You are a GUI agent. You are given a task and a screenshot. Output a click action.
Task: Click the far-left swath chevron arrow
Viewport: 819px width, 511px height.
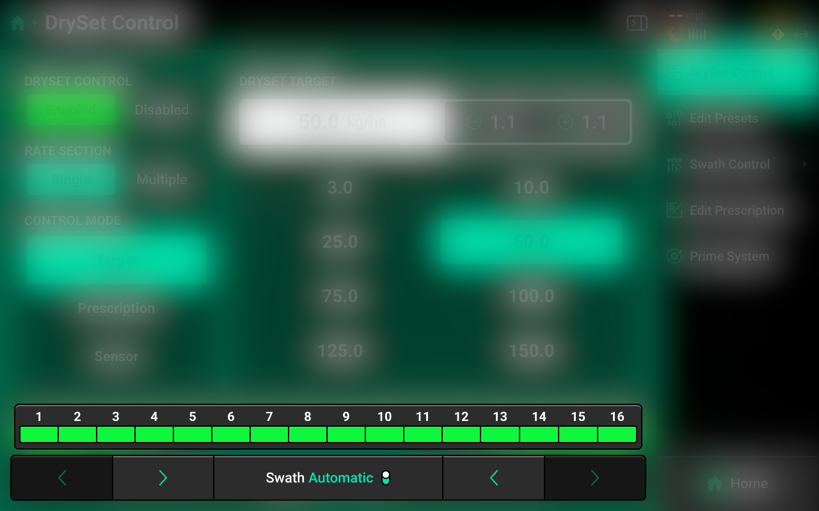[62, 478]
